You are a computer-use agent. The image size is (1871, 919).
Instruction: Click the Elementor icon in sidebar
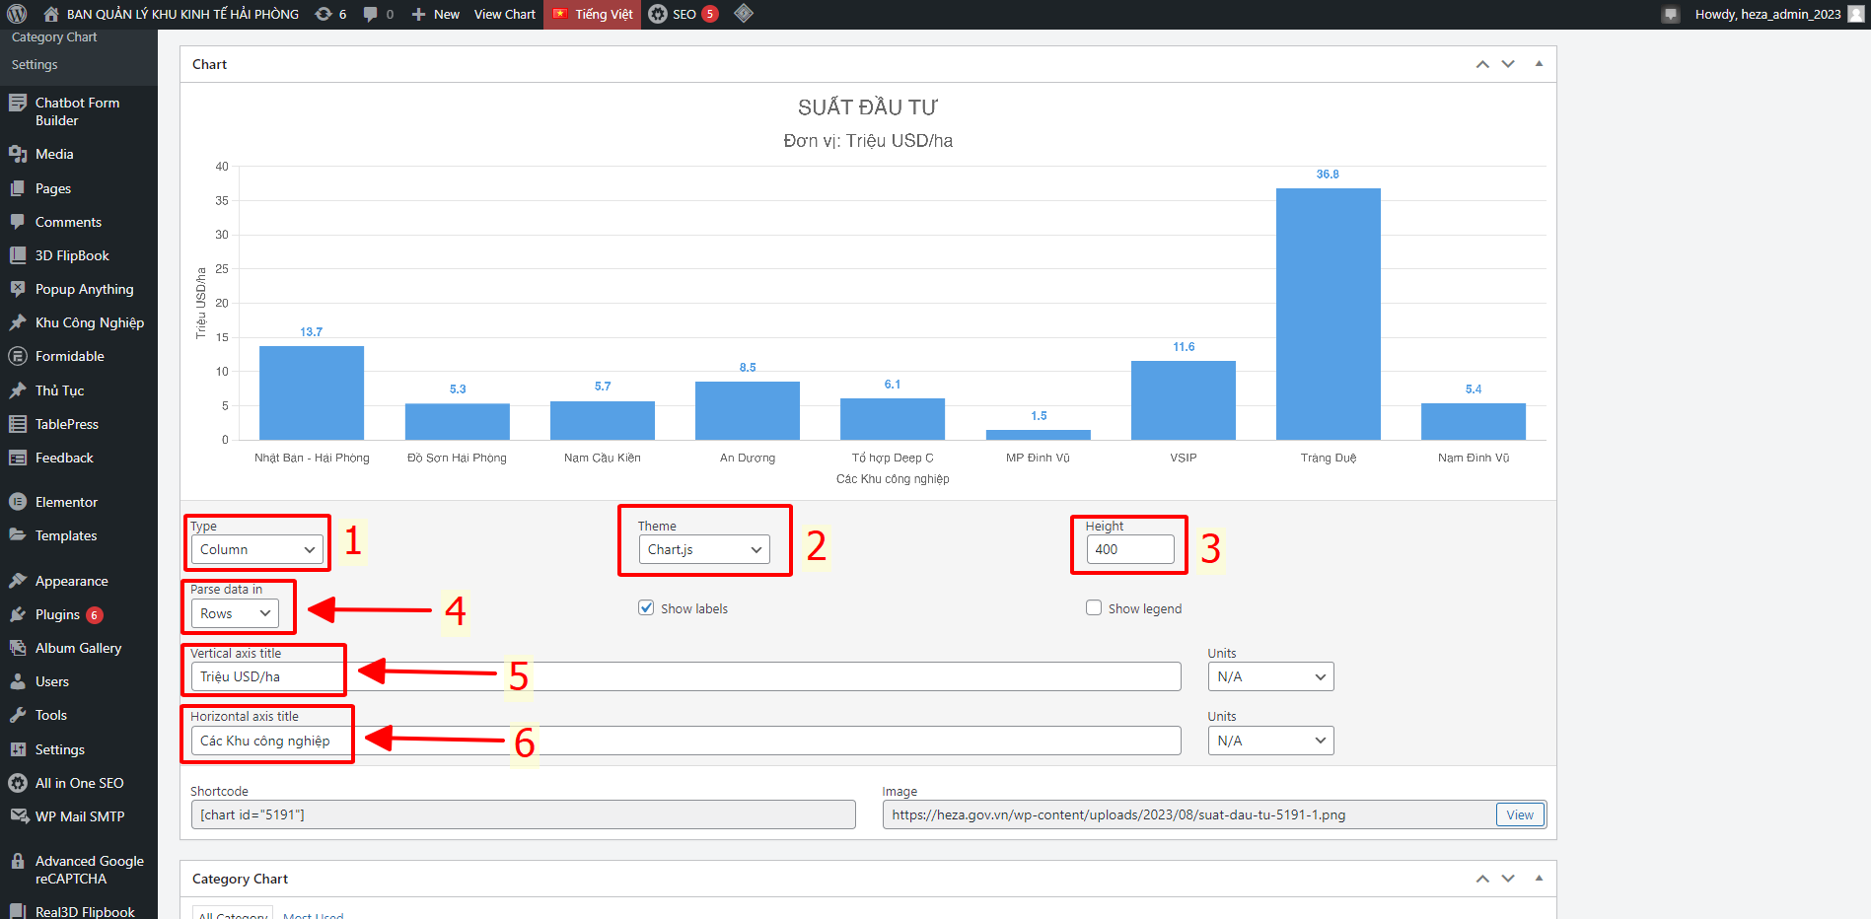coord(18,502)
